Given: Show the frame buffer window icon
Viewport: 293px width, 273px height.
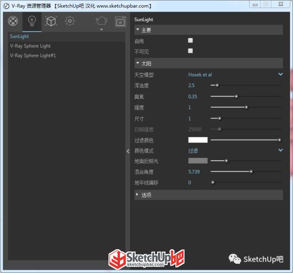Looking at the screenshot, I should coord(120,22).
